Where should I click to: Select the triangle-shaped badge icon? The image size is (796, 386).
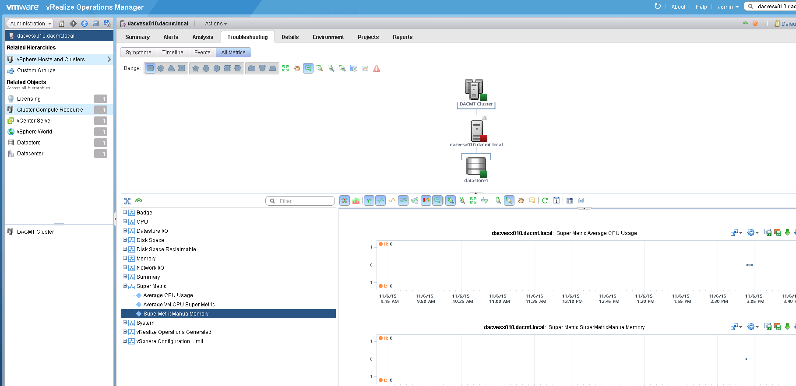tap(171, 68)
